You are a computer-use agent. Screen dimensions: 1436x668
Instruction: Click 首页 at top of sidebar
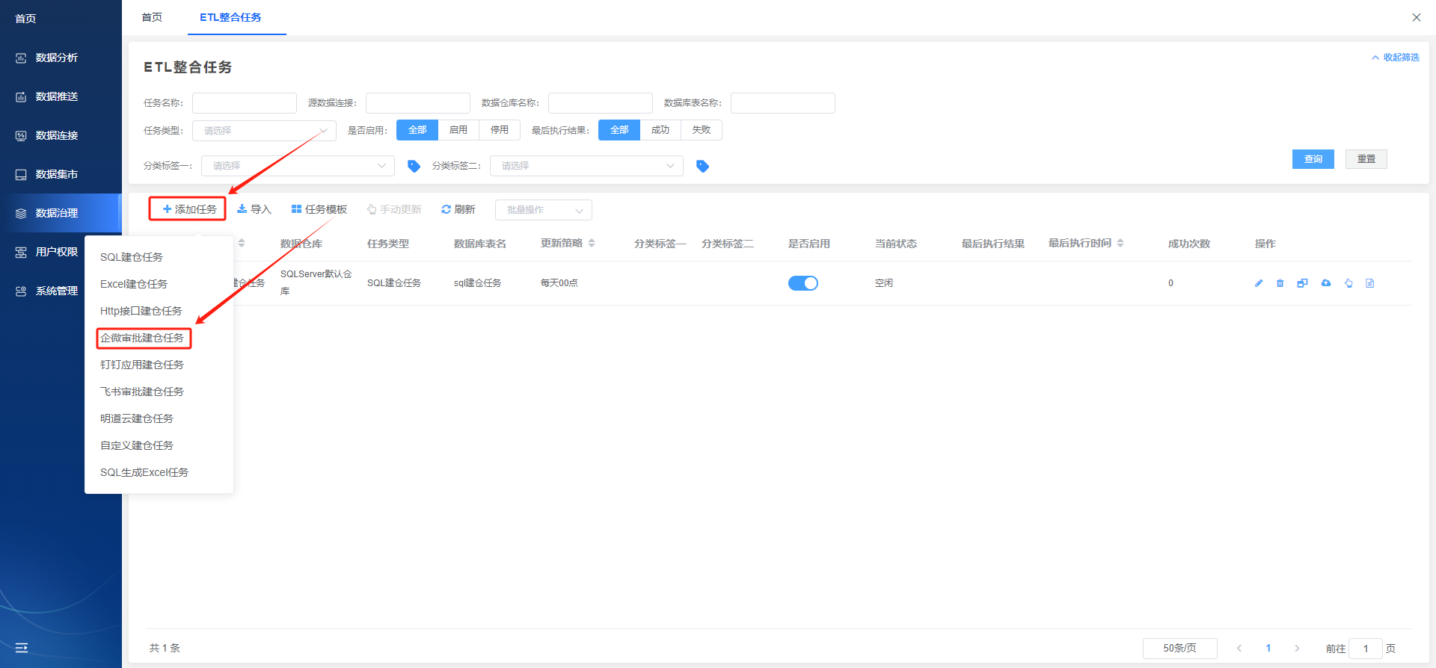25,19
